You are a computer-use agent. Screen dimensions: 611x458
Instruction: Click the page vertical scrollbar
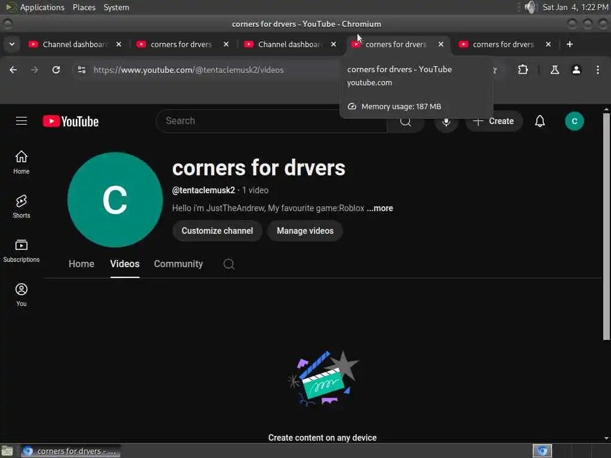coord(606,227)
